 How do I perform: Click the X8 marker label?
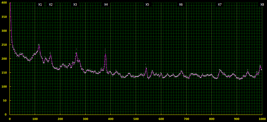pos(262,5)
